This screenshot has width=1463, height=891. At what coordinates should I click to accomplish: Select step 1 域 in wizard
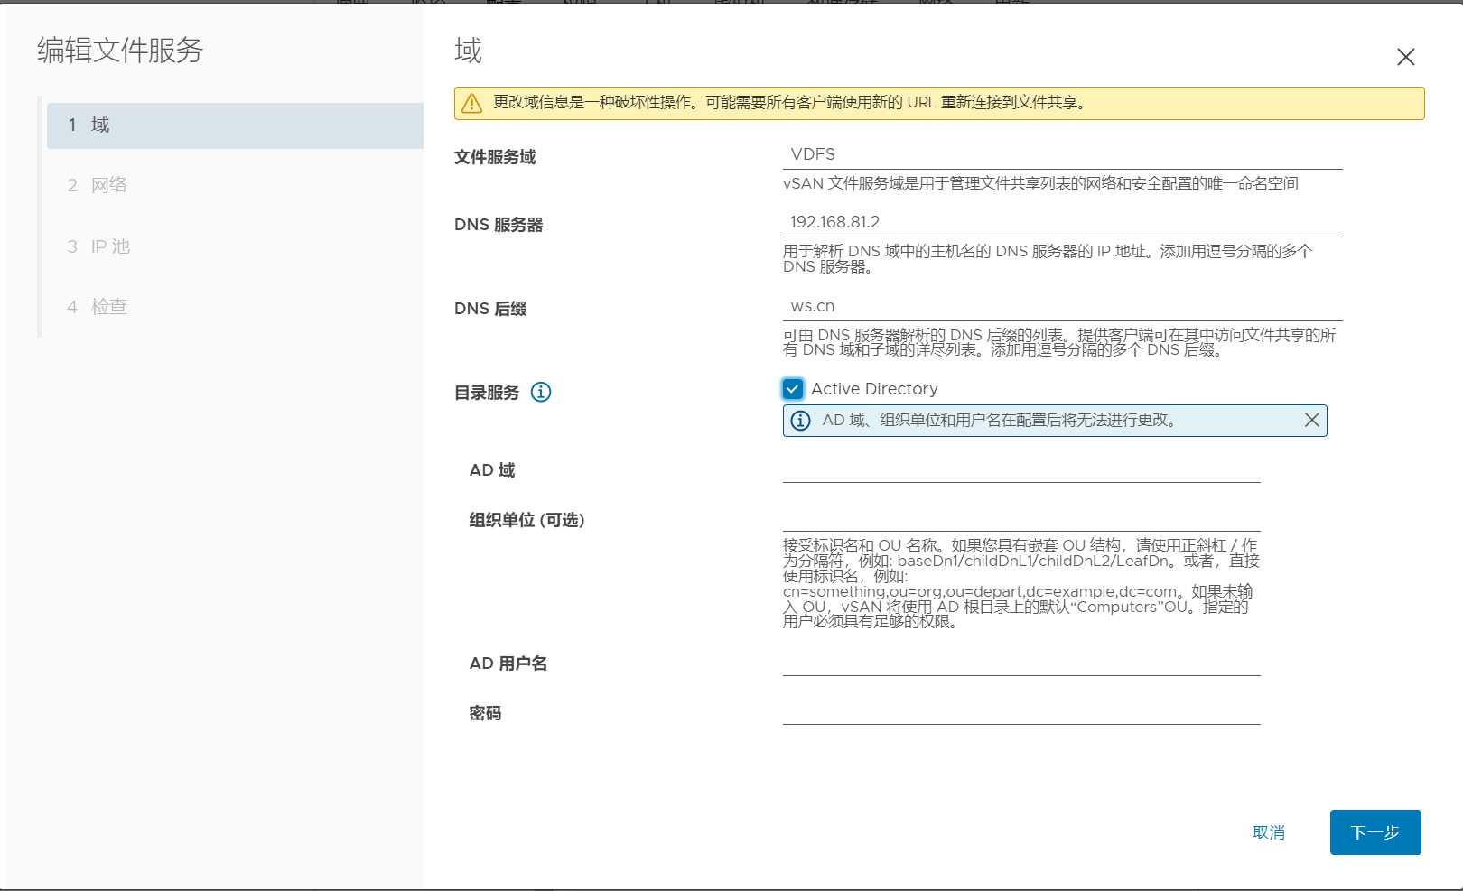pos(235,125)
